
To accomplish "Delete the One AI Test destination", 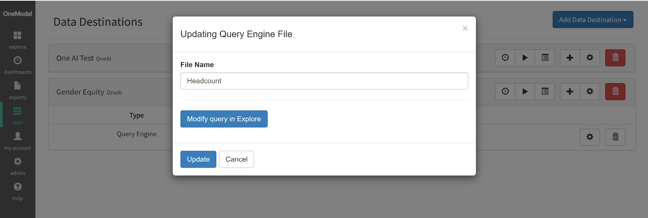I will pos(615,58).
